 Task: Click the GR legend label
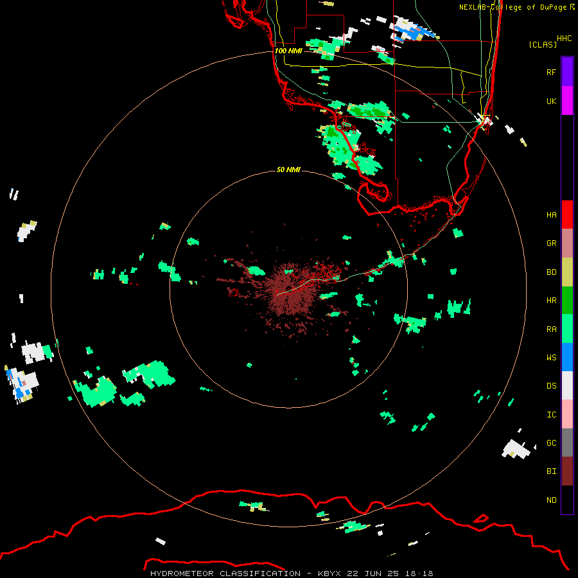pos(551,243)
